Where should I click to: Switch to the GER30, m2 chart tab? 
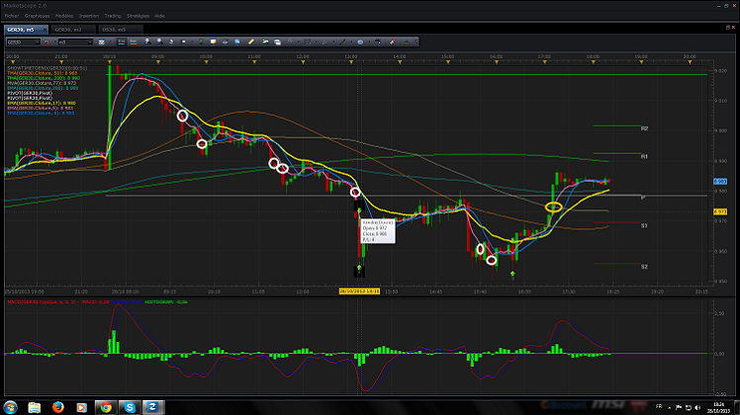pyautogui.click(x=73, y=30)
